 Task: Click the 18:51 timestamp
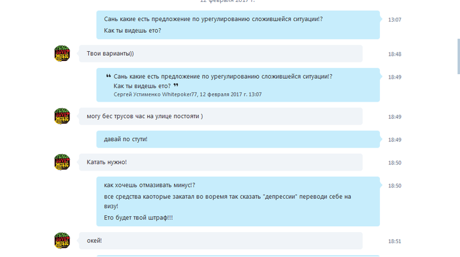(394, 241)
